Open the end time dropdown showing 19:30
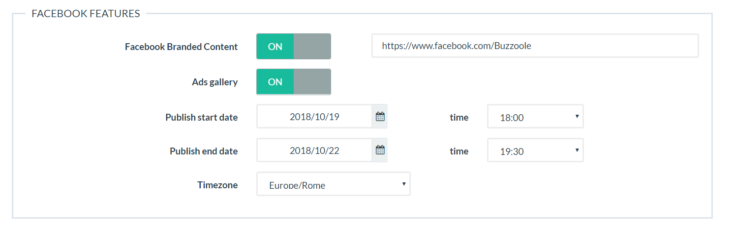Viewport: 733px width, 227px height. (535, 150)
